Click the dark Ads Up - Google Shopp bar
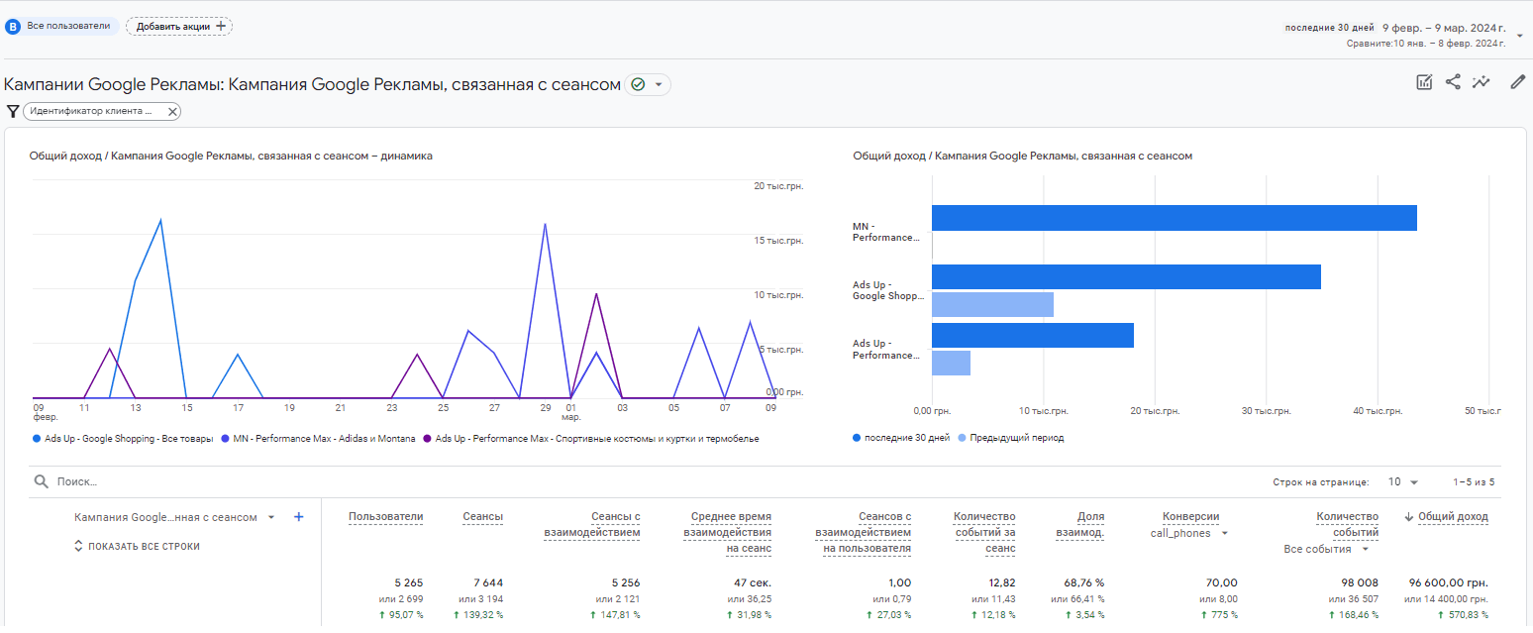Viewport: 1533px width, 633px height. tap(1126, 276)
